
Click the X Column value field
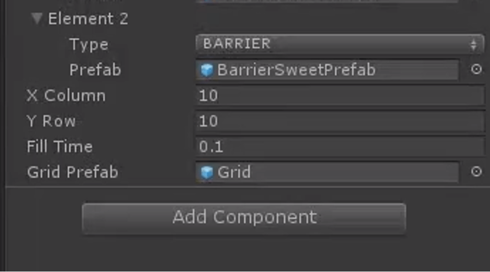coord(339,96)
